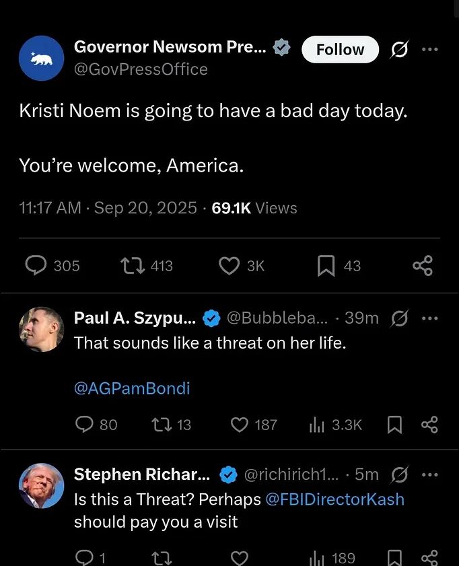459x566 pixels.
Task: Open more options on Paul's reply
Action: tap(430, 318)
